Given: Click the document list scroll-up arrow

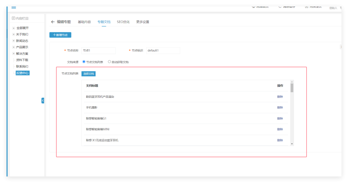Looking at the screenshot, I should tap(292, 82).
